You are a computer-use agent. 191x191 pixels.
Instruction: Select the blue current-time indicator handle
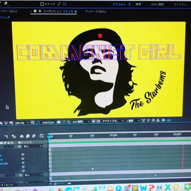[x=49, y=137]
